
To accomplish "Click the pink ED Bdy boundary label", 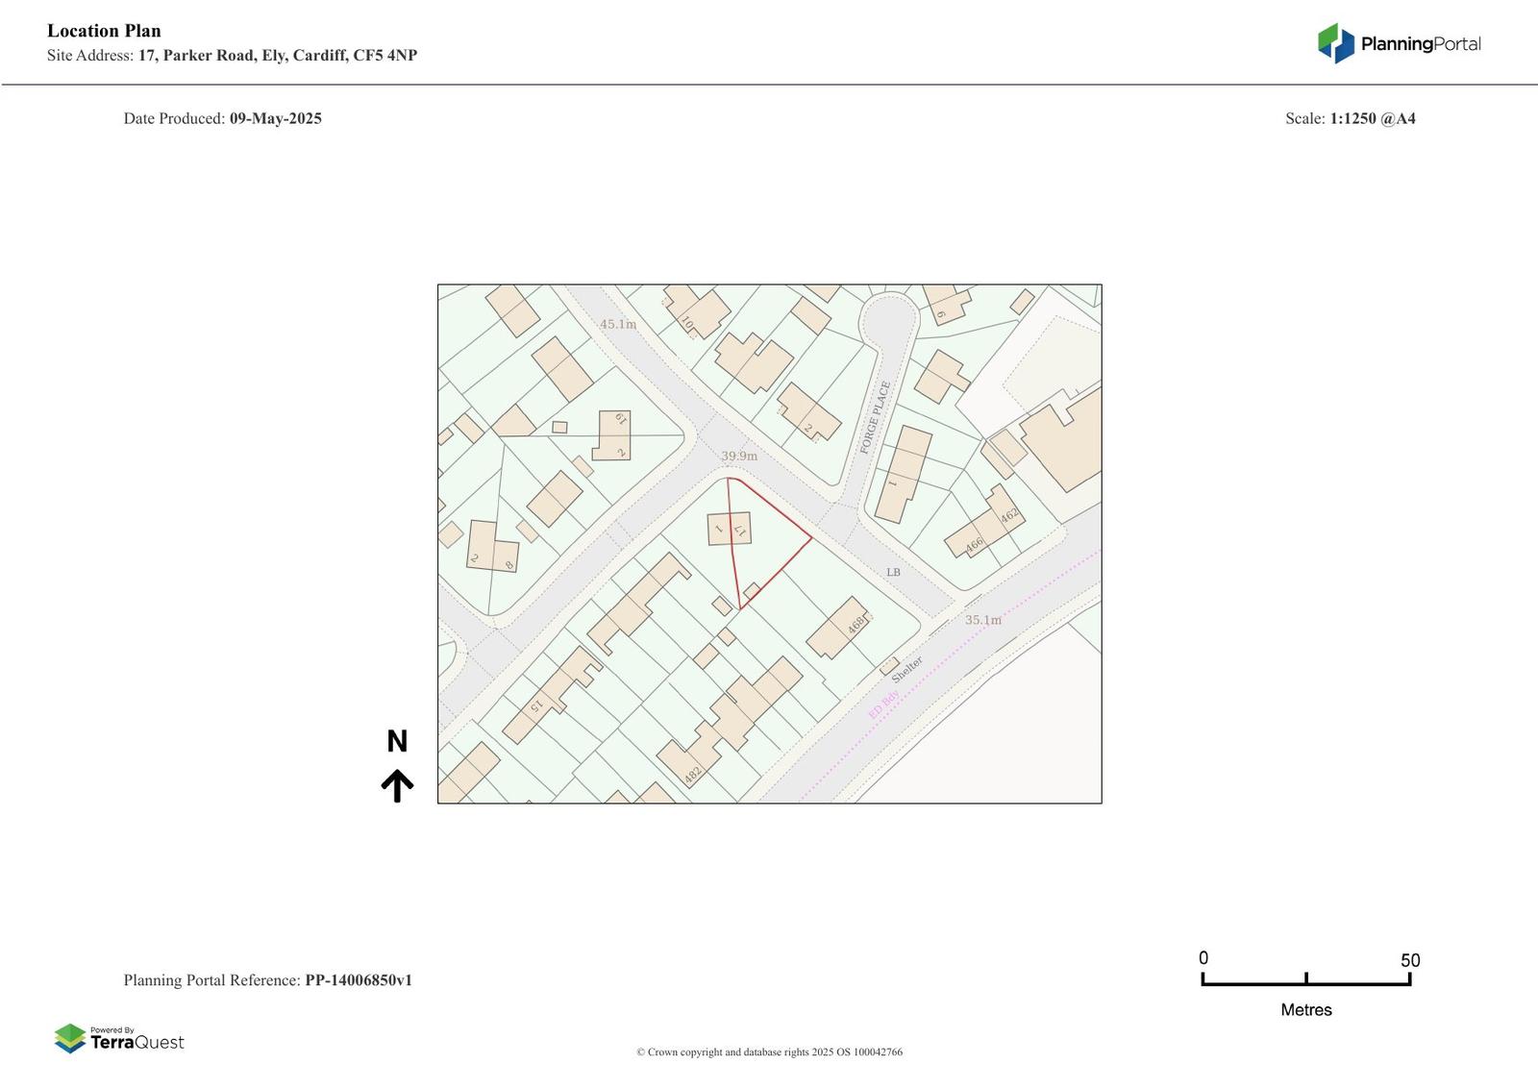I will [883, 705].
